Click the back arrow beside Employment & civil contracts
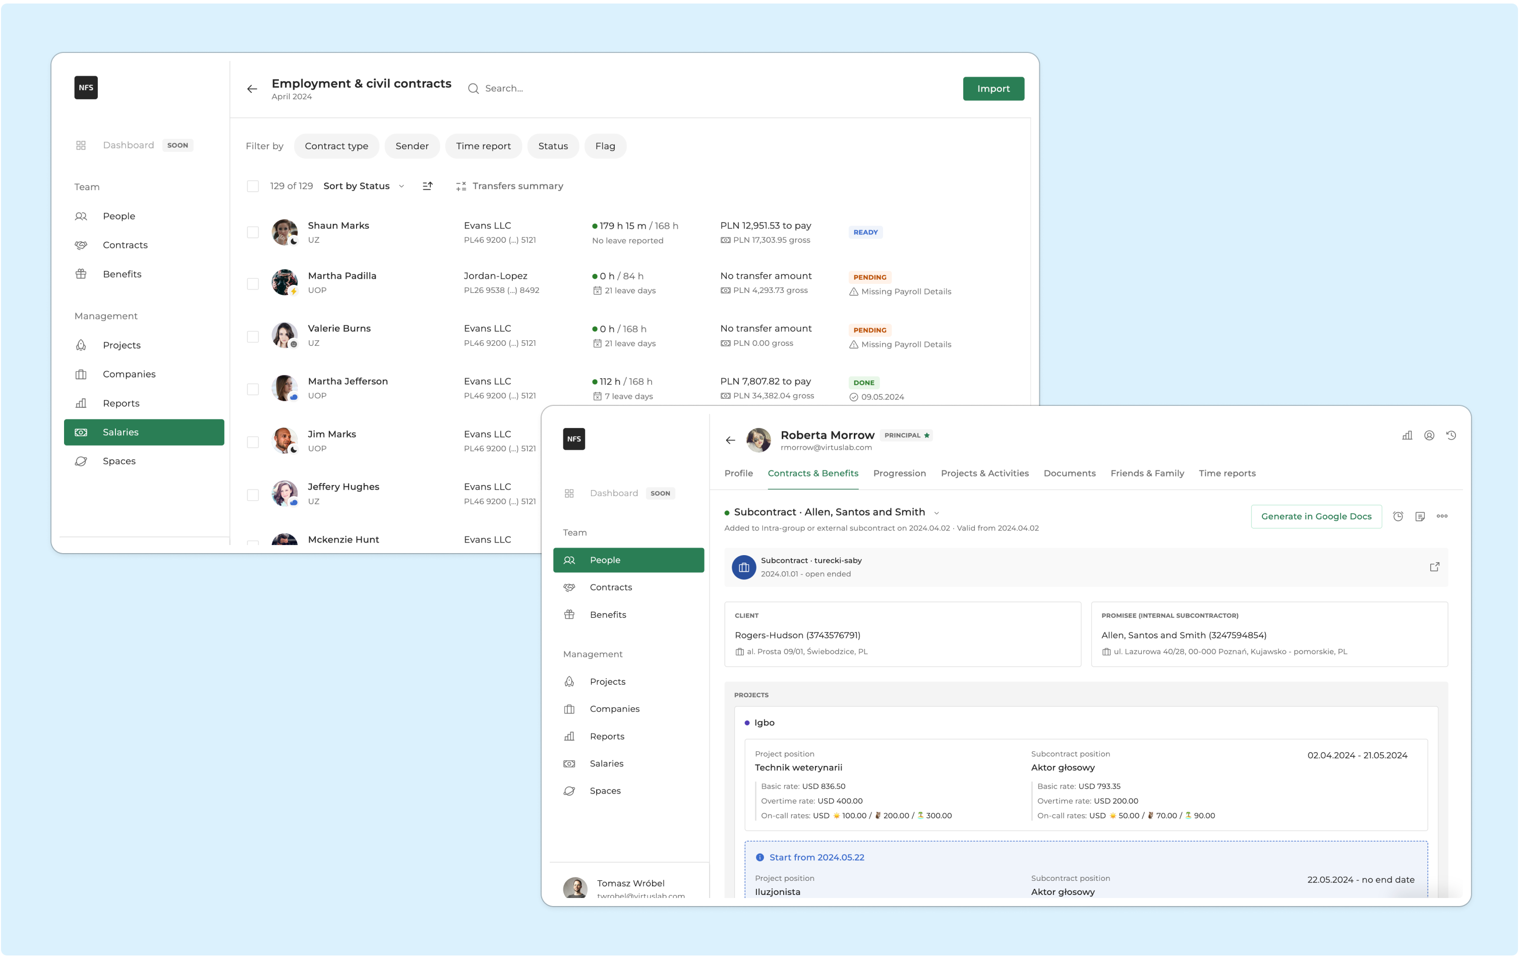This screenshot has width=1519, height=959. pyautogui.click(x=252, y=89)
